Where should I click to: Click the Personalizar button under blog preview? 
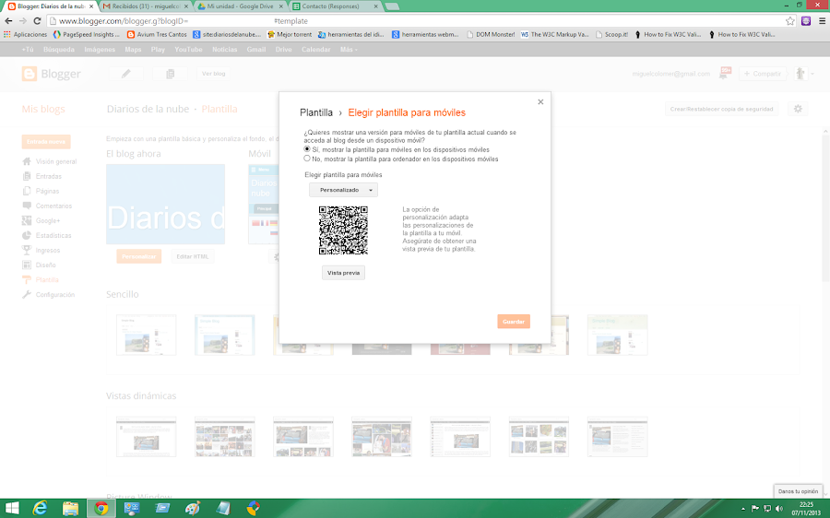[138, 256]
